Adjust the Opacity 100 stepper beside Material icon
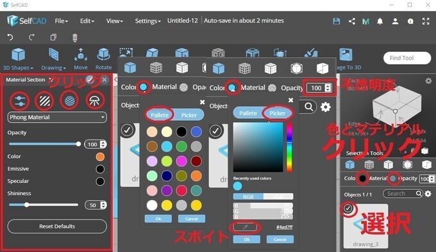 click(x=328, y=88)
